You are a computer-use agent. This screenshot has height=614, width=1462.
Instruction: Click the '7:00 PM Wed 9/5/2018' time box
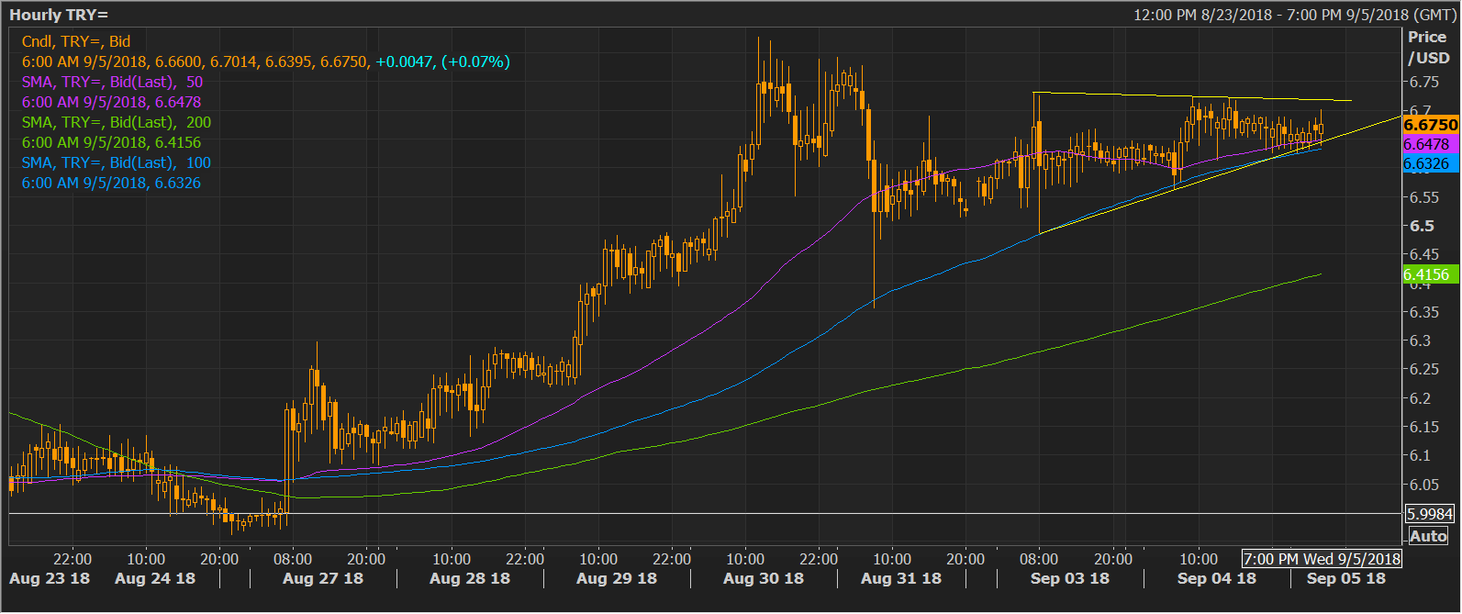coord(1322,559)
